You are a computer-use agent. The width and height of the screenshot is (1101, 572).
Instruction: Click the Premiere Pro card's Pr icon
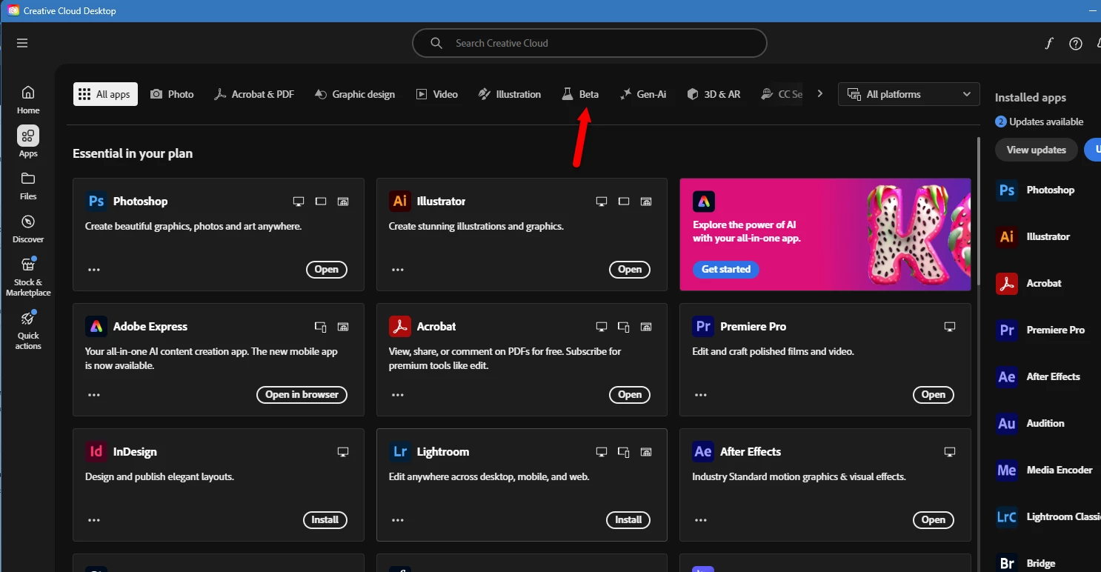click(703, 327)
